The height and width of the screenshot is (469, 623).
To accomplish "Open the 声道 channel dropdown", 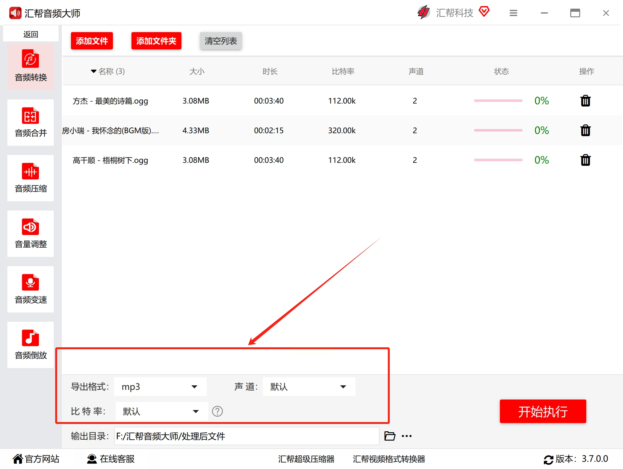I will point(309,387).
